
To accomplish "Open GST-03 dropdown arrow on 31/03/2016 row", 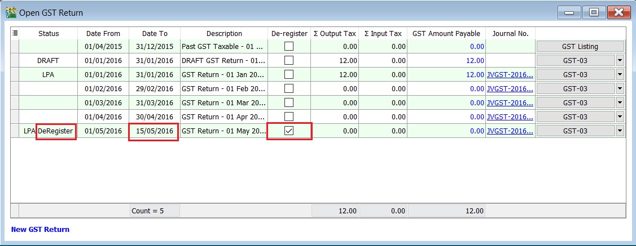I will click(x=620, y=103).
